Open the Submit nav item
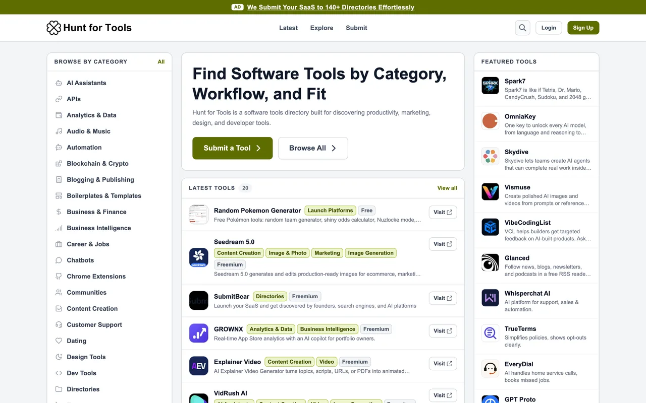 (356, 28)
